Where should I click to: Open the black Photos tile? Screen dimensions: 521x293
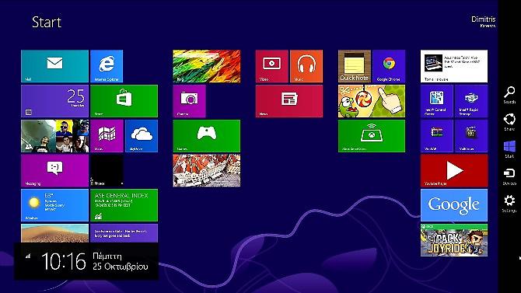pyautogui.click(x=107, y=171)
